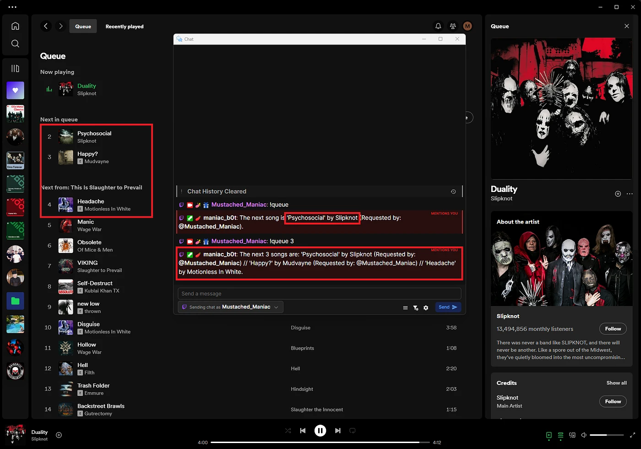Open the Duality cover thumbnail in bottom bar

coord(15,435)
